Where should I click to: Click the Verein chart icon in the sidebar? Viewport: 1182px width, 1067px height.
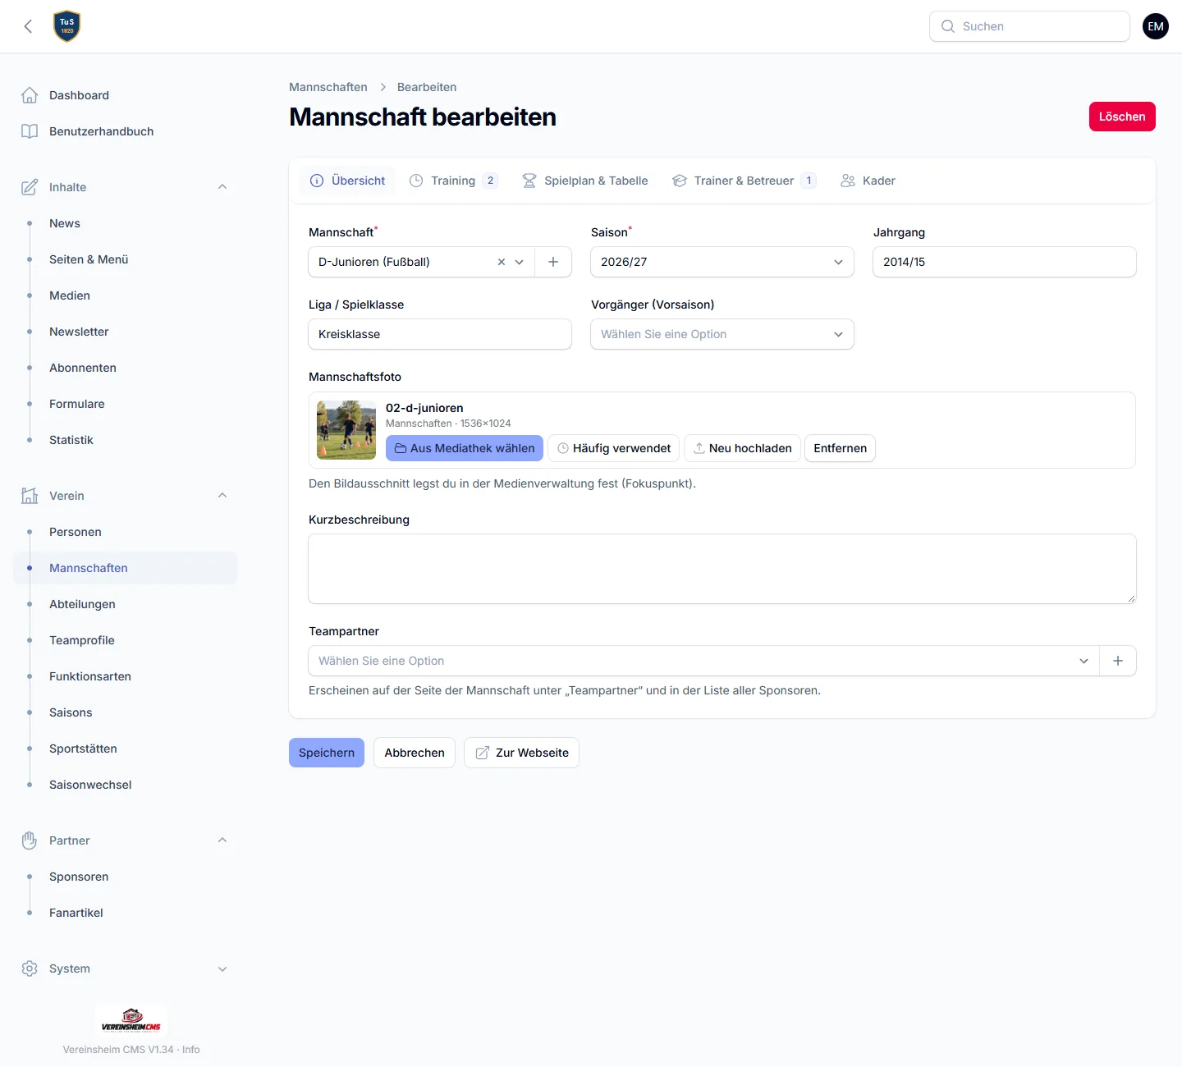tap(30, 496)
